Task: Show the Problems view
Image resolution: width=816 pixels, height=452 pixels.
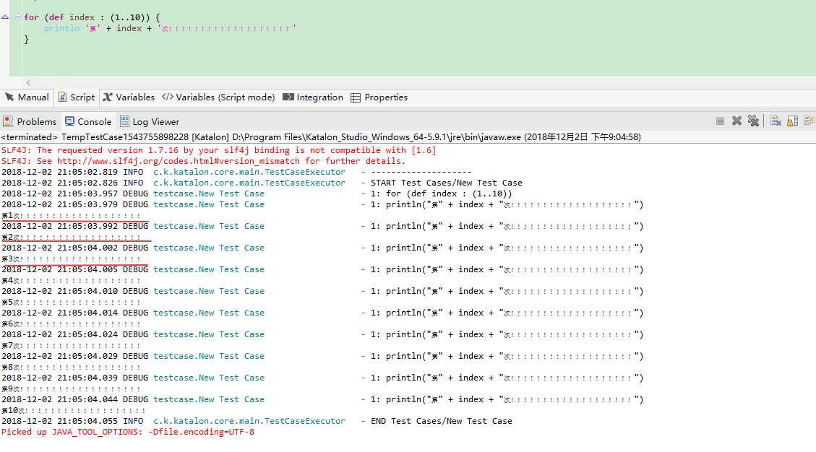Action: point(30,122)
